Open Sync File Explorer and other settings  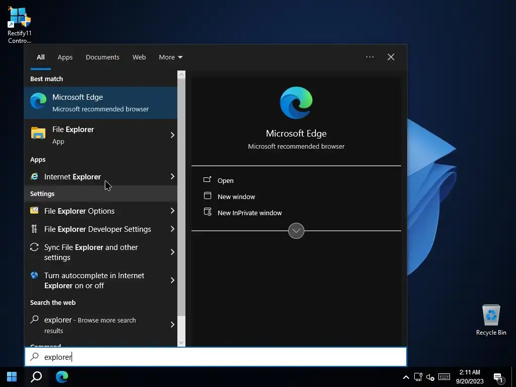(x=101, y=252)
